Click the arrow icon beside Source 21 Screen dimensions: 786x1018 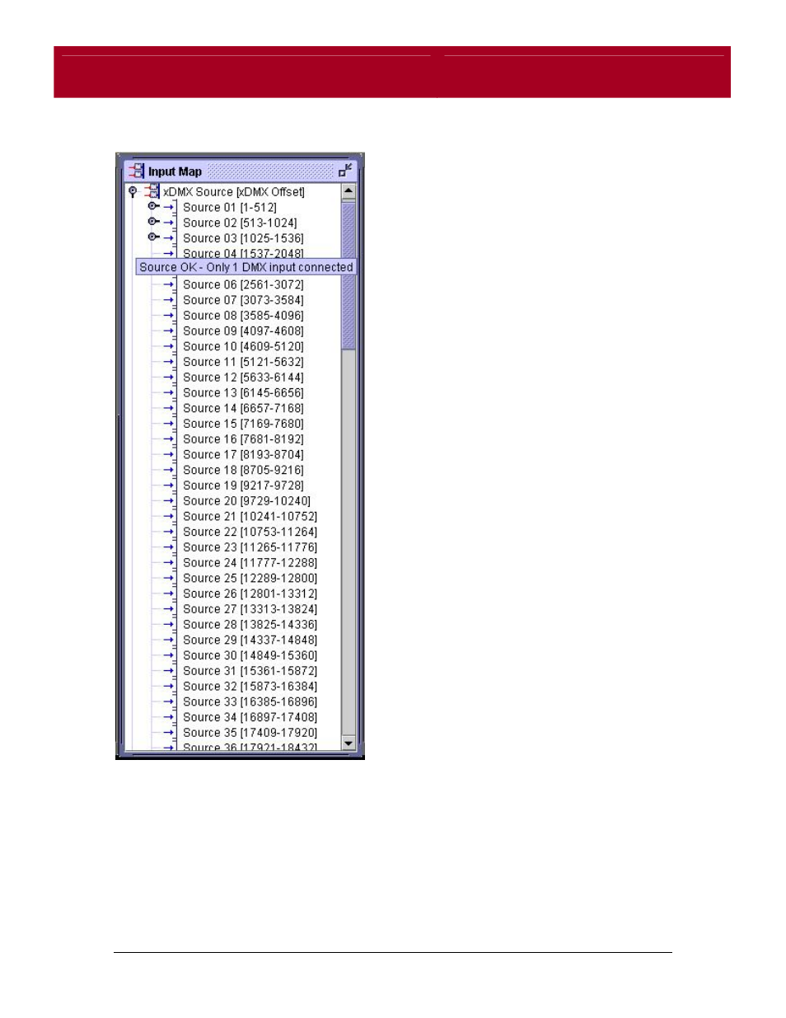[170, 517]
